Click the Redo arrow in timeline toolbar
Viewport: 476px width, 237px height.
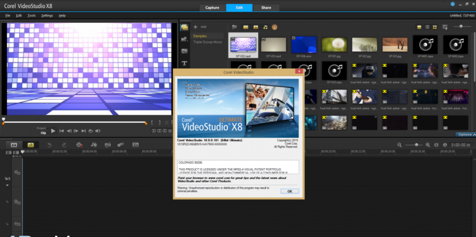[64, 145]
